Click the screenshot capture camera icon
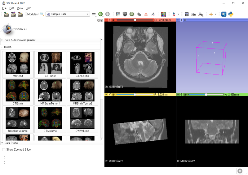 tap(187, 14)
